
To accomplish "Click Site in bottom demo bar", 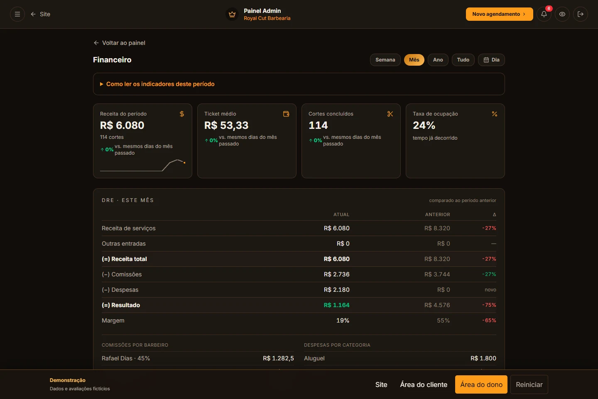I will (381, 384).
